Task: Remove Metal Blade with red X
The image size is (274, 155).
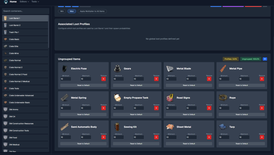Action: click(x=209, y=79)
